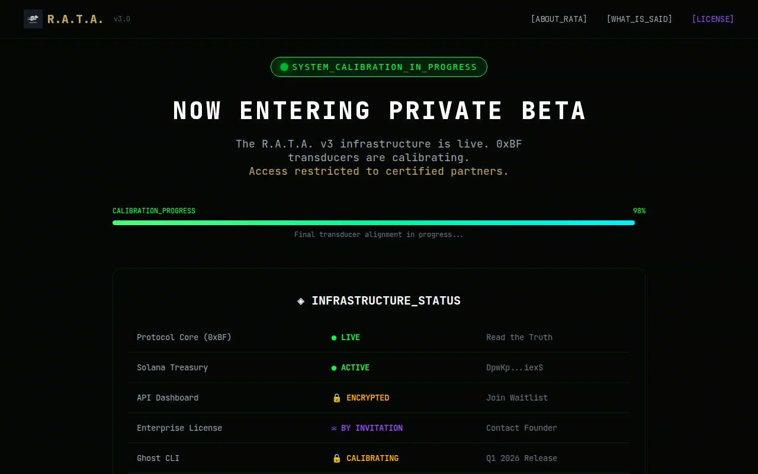Click the CALIBRATION_PROGRESS label
The height and width of the screenshot is (474, 758).
[154, 211]
